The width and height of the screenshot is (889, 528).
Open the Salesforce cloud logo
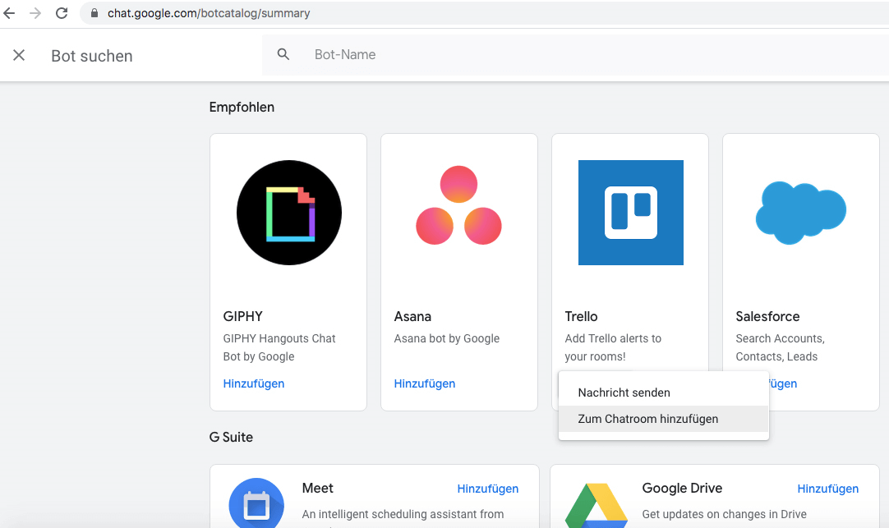(x=800, y=213)
